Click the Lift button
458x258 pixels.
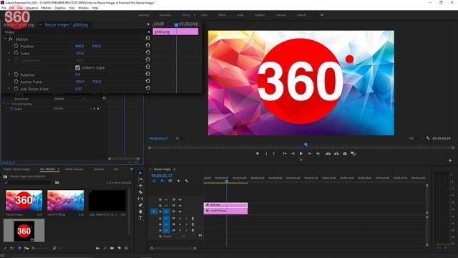coord(328,153)
